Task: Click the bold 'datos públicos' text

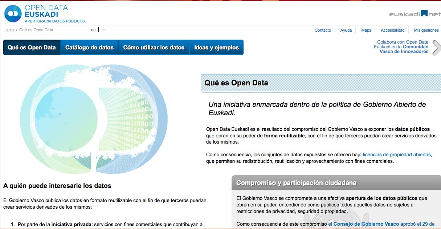Action: [412, 129]
